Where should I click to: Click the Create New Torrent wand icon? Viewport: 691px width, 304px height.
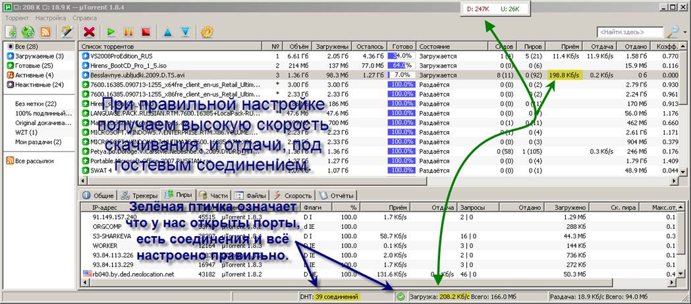pos(66,32)
